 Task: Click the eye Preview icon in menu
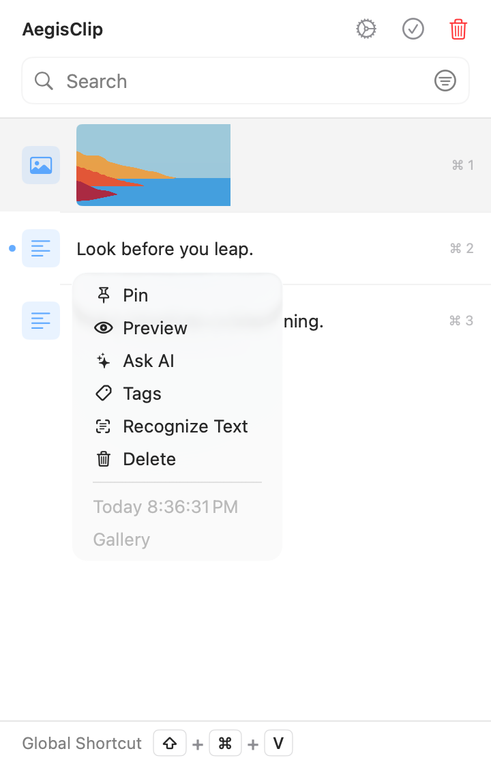click(x=103, y=328)
